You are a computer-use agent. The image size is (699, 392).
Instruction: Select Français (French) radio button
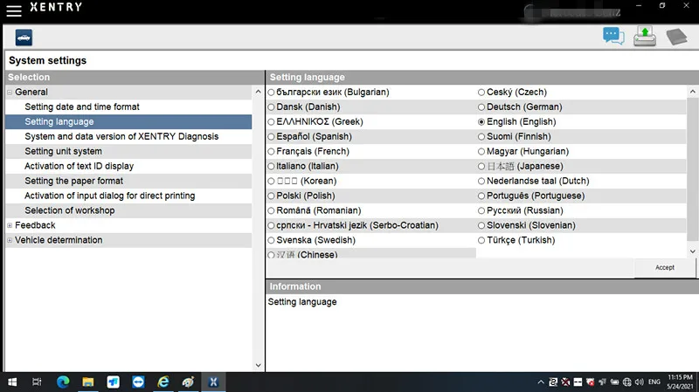[271, 151]
